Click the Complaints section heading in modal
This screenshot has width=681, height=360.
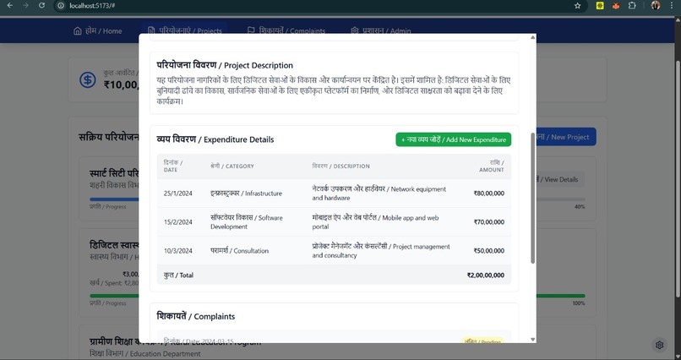(x=196, y=316)
